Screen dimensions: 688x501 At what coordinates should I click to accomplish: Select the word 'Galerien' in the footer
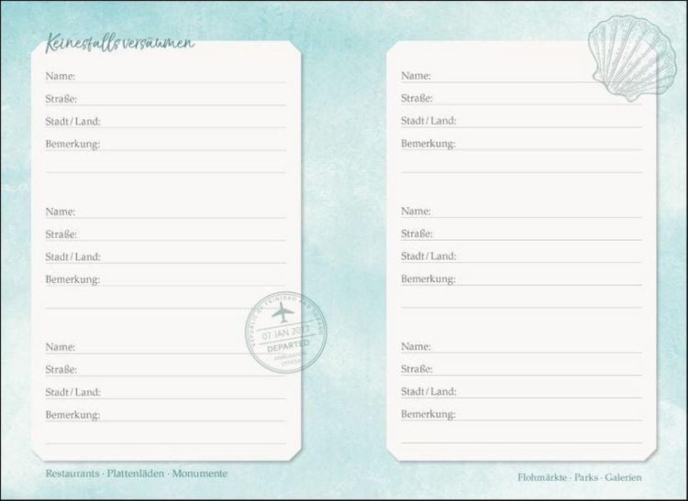coord(623,477)
